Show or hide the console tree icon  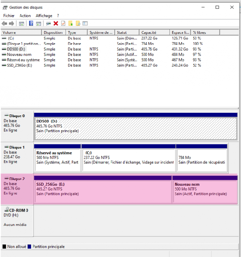pos(22,24)
